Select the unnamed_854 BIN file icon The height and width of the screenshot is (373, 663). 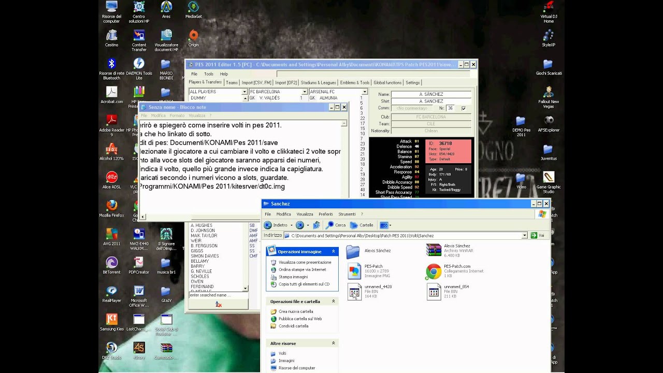point(434,291)
